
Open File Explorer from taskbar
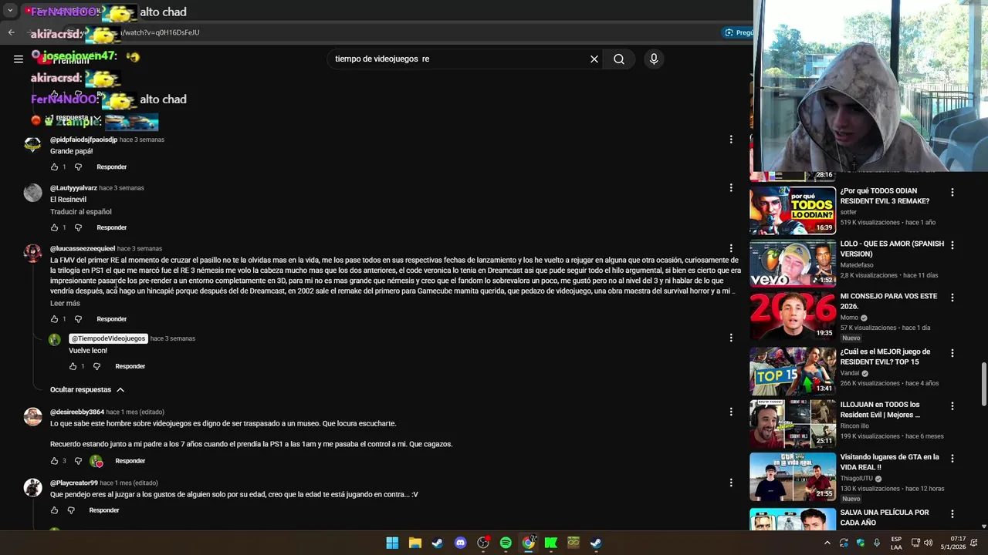point(414,543)
